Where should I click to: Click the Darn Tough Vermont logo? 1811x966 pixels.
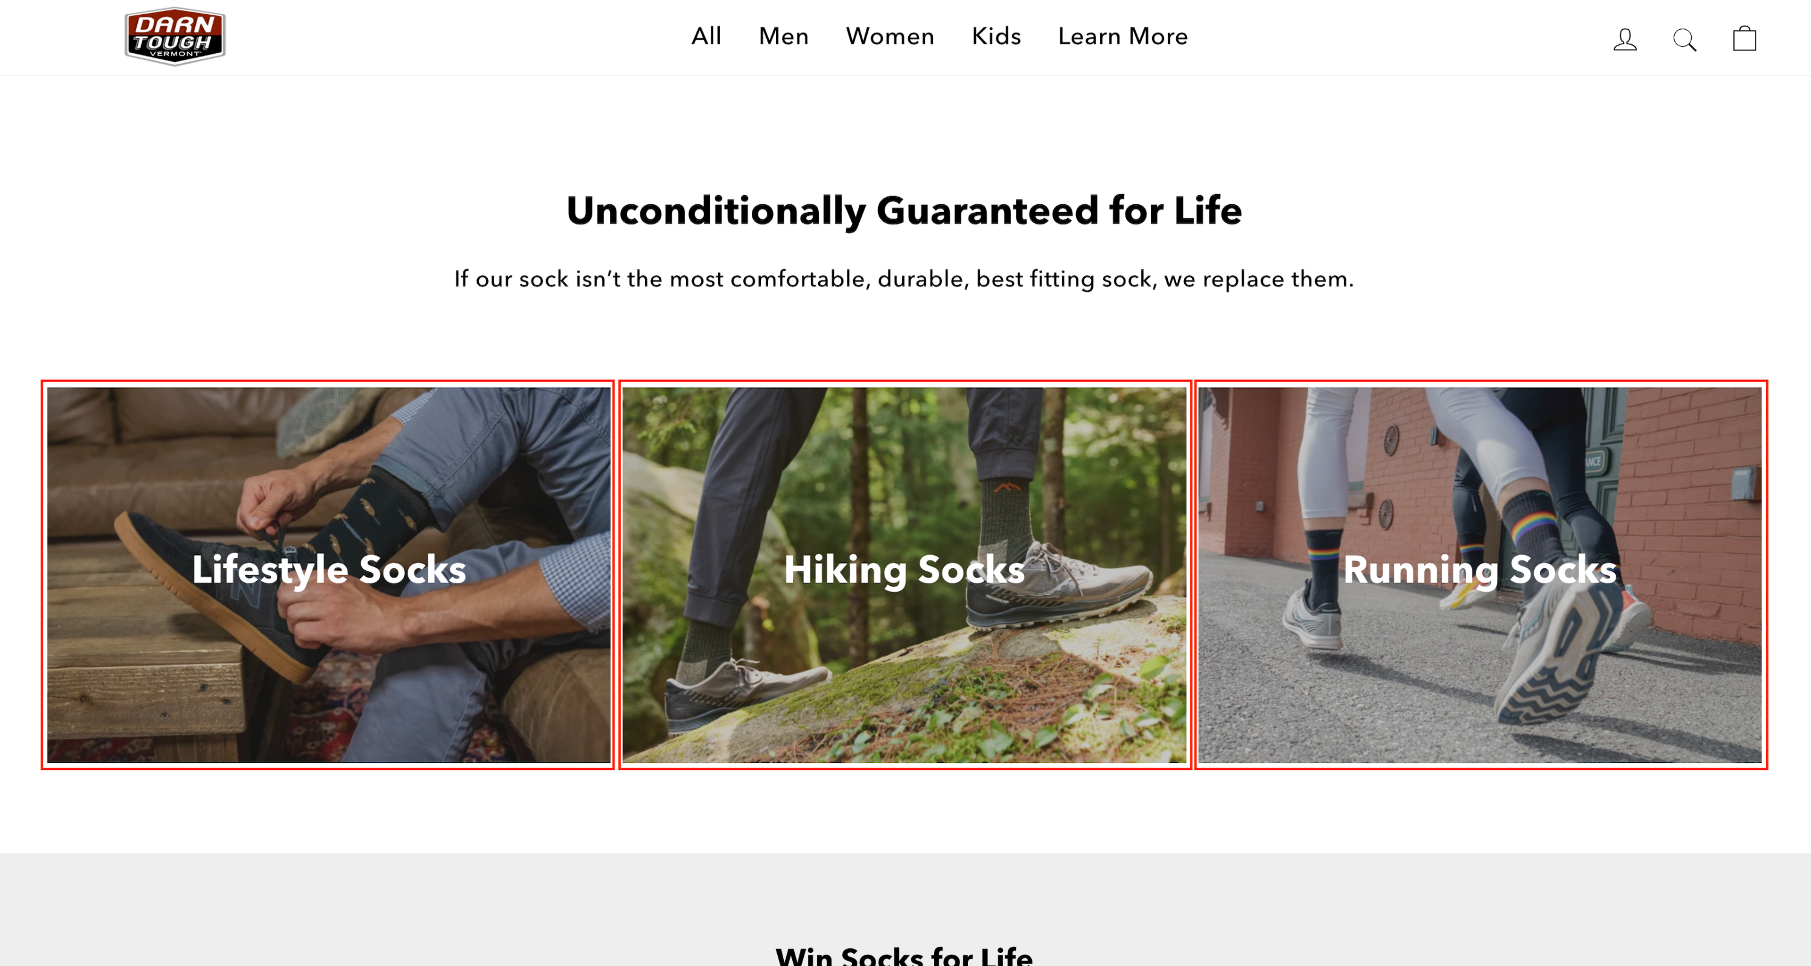(x=174, y=37)
